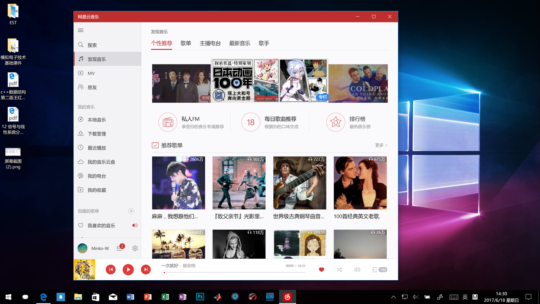Click the 更多 link for playlists
Screen dimensions: 540x304
click(381, 145)
